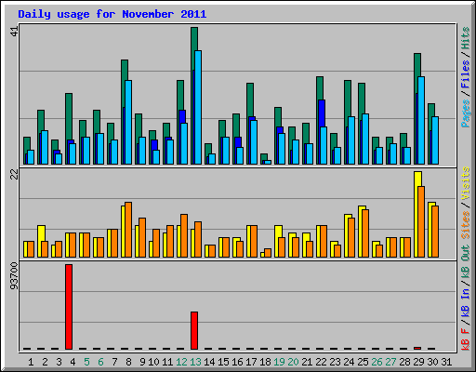Image resolution: width=476 pixels, height=372 pixels.
Task: Click the green weekend day label '20'
Action: 293,362
